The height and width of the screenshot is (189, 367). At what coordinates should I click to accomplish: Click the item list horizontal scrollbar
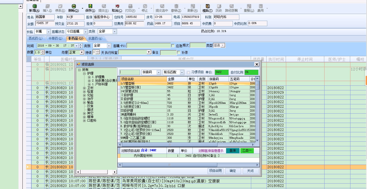coord(186,144)
